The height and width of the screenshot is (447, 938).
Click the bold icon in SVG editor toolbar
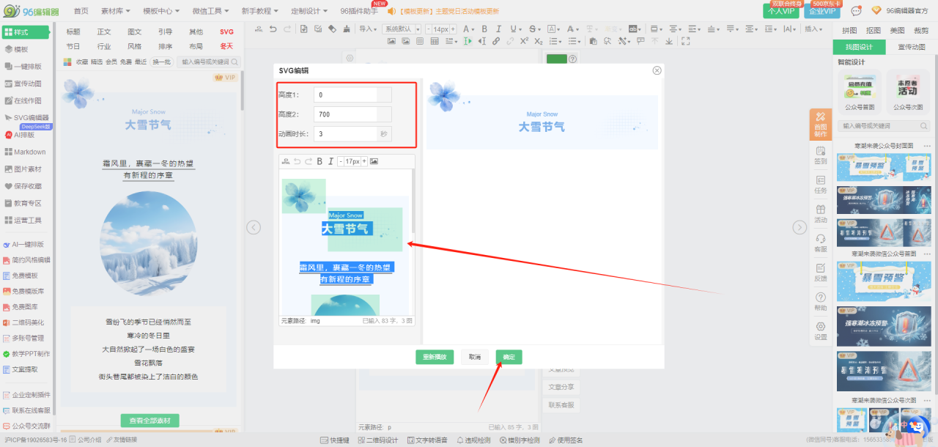[x=320, y=161]
